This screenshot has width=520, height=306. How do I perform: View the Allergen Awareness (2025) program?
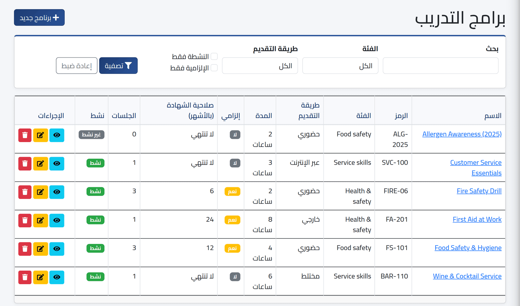(57, 135)
